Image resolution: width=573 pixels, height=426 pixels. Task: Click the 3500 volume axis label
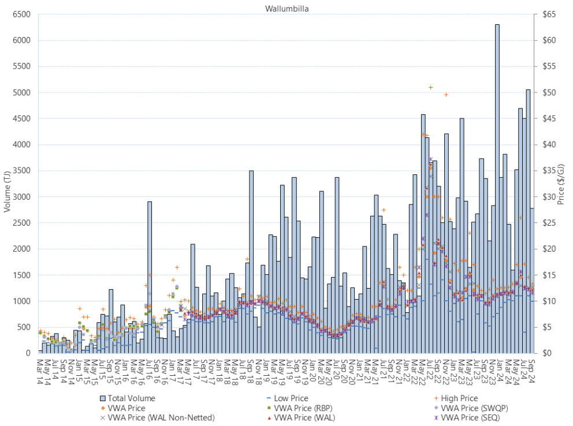(21, 171)
